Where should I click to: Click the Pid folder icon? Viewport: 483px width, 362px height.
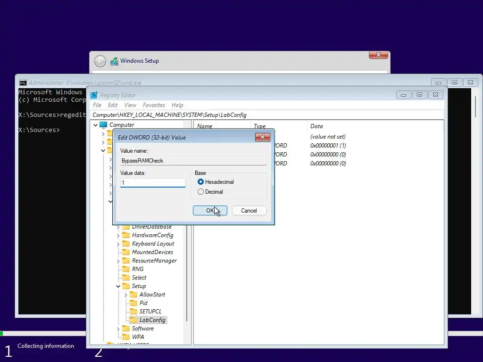click(133, 303)
